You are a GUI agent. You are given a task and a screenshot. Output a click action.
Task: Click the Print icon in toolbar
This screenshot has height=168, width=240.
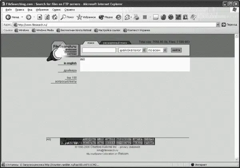(136, 17)
